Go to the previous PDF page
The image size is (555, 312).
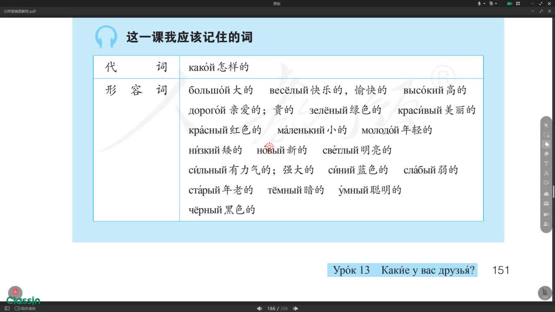click(x=259, y=309)
